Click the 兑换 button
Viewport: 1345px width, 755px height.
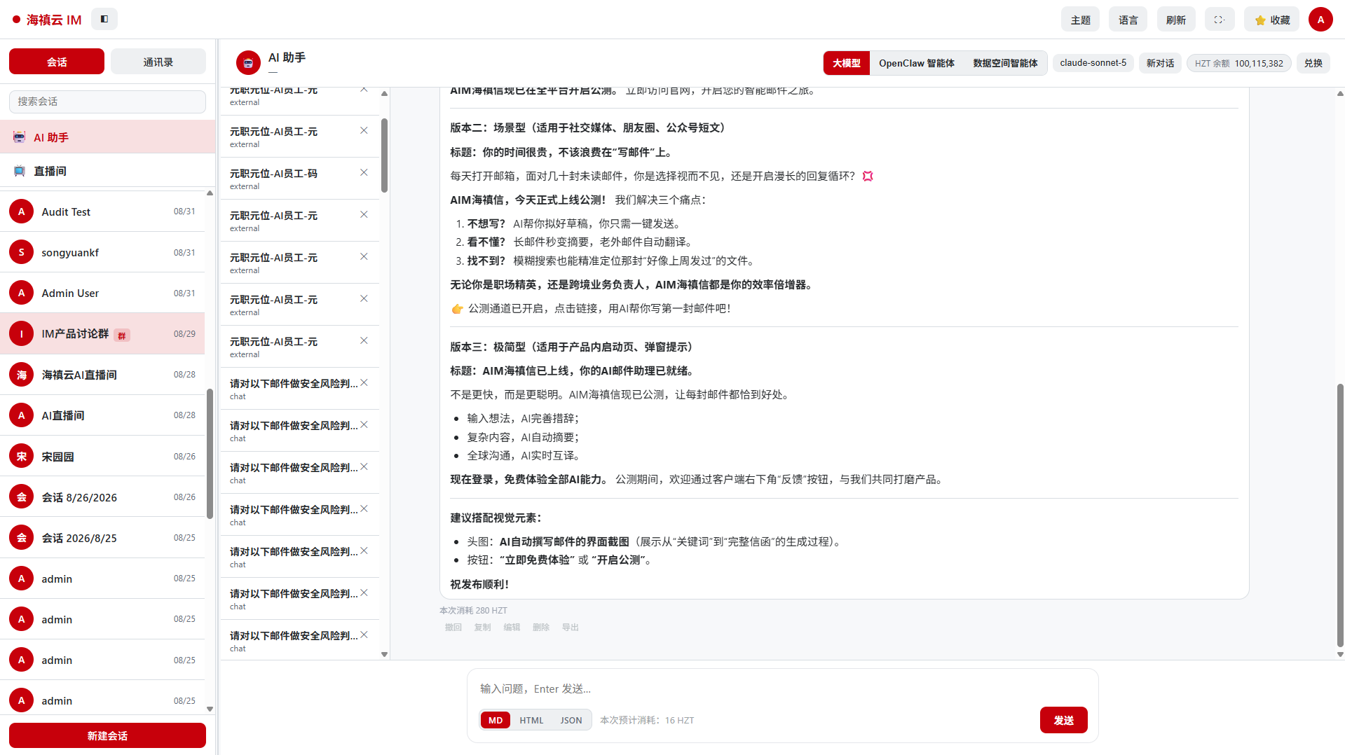pyautogui.click(x=1313, y=63)
